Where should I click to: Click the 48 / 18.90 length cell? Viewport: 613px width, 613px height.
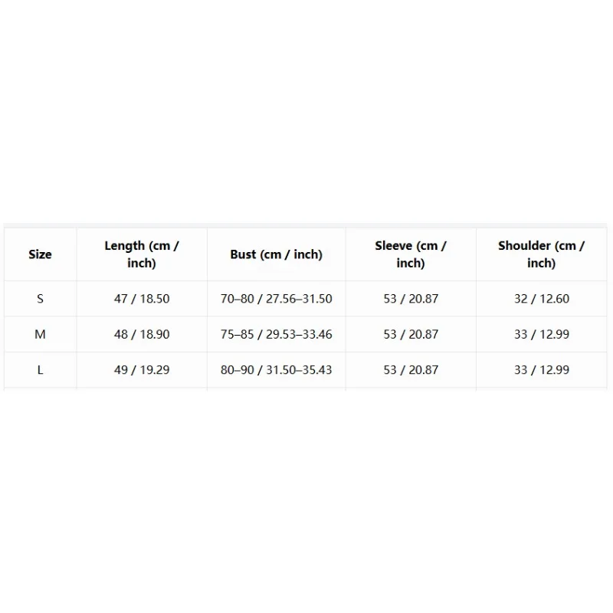pos(142,334)
